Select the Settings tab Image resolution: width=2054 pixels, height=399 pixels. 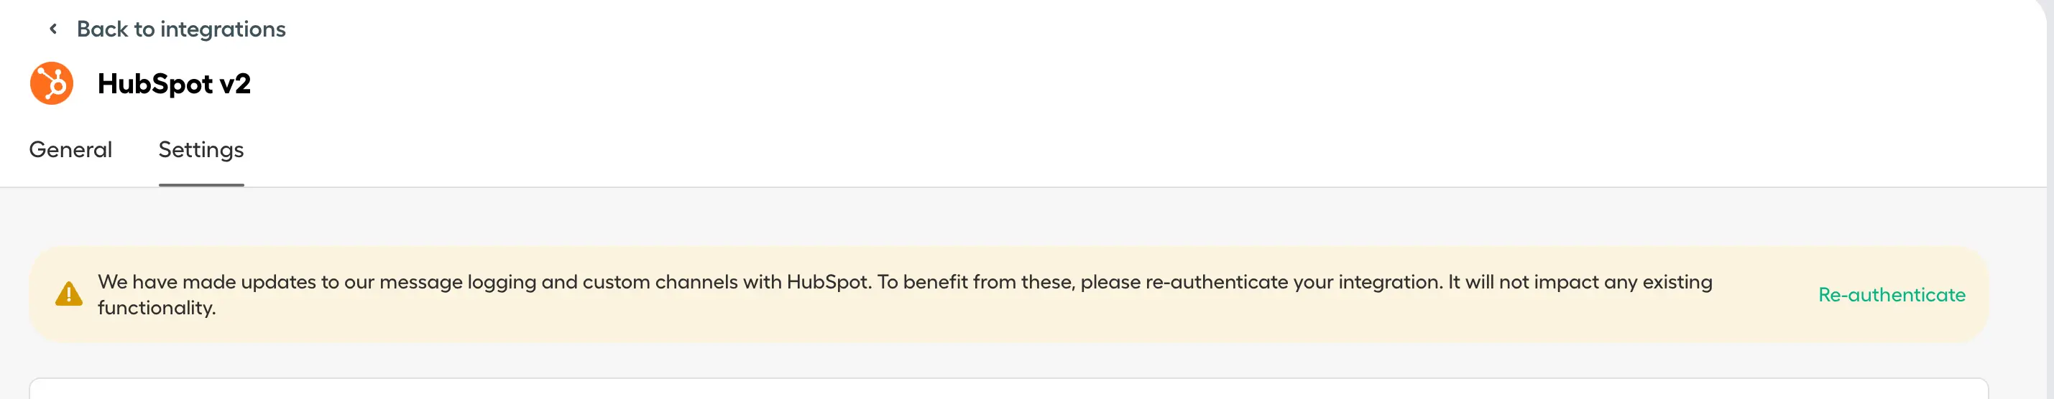click(201, 150)
